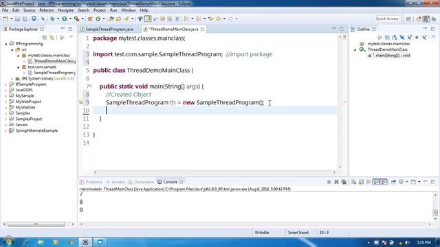Click the Back navigation arrow icon
The width and height of the screenshot is (440, 247).
click(x=218, y=19)
